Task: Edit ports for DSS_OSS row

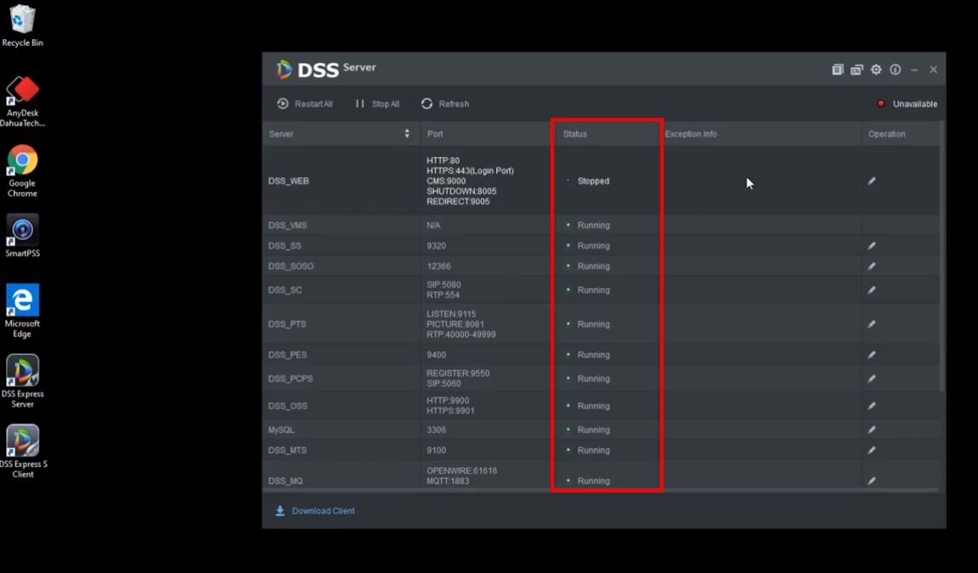Action: click(x=871, y=406)
